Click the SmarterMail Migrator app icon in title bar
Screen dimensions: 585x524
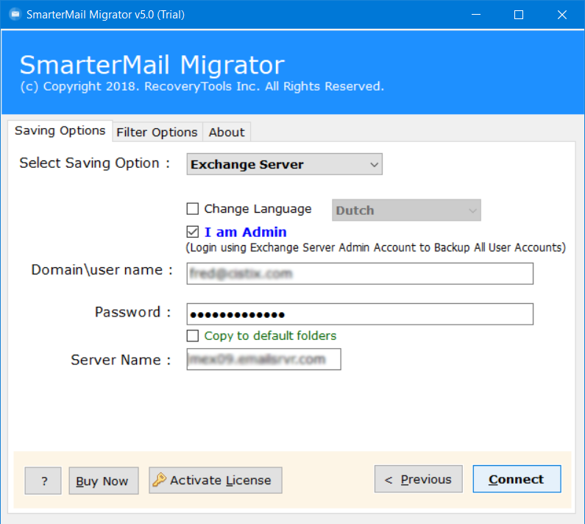click(x=15, y=15)
